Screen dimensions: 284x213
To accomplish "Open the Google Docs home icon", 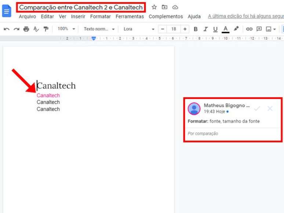I will pyautogui.click(x=7, y=11).
